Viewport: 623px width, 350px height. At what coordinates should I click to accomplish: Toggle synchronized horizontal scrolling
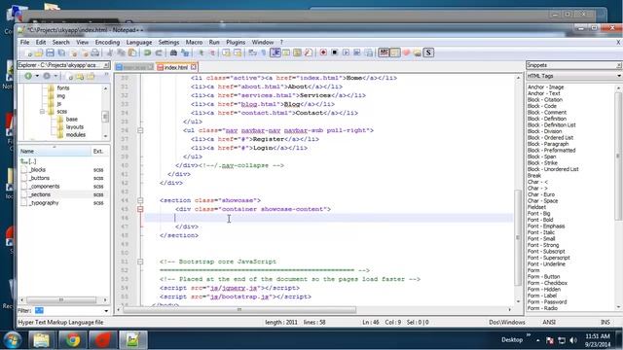pyautogui.click(x=238, y=52)
